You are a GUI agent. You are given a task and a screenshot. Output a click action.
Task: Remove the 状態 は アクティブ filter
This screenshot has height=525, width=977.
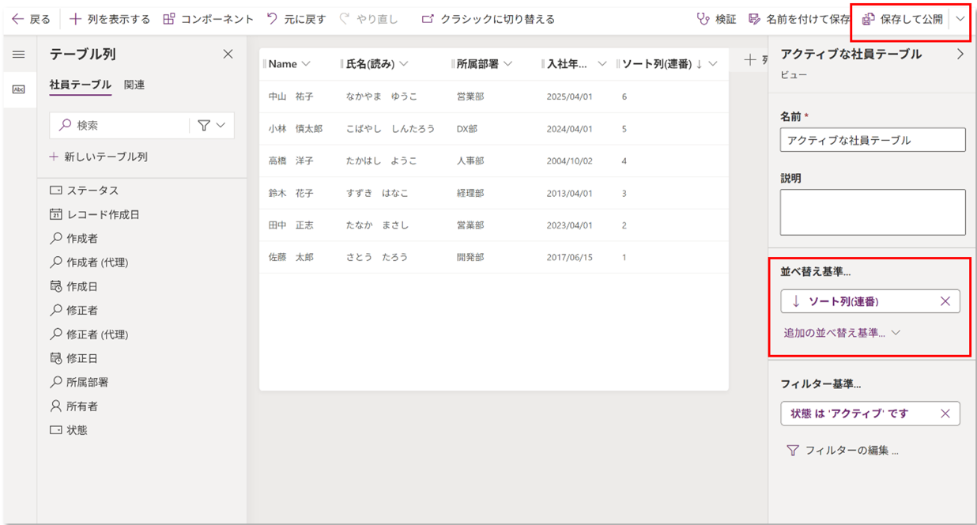(x=945, y=414)
